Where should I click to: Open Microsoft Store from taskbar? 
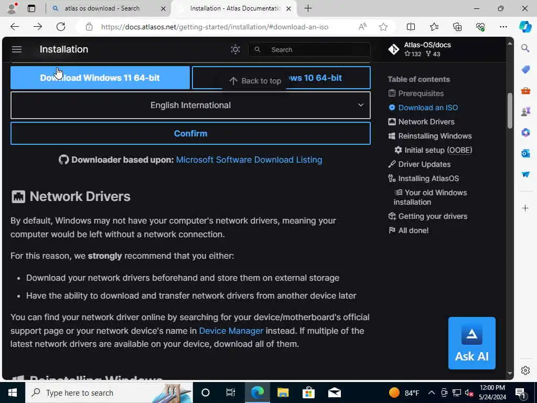308,393
